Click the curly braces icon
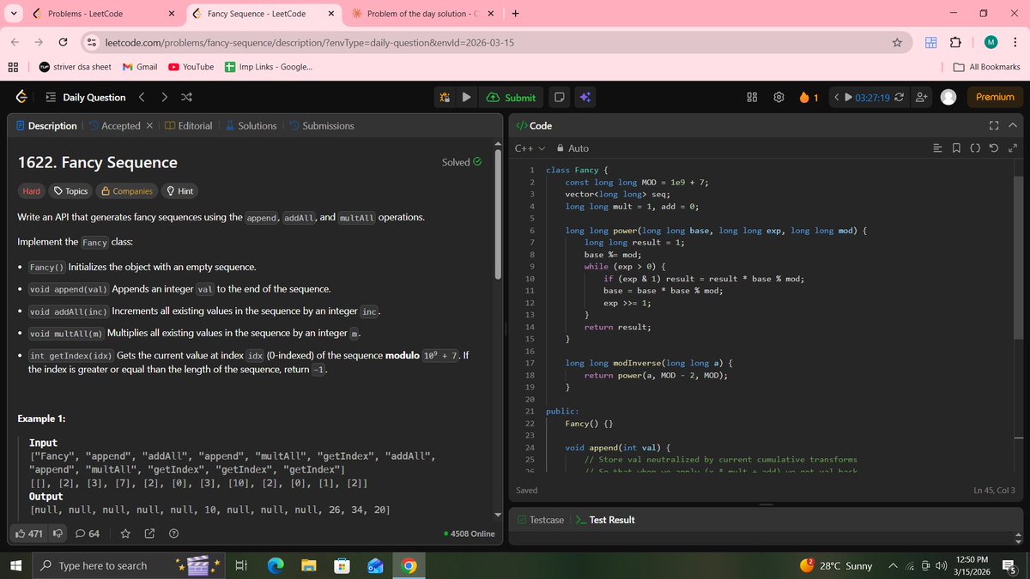This screenshot has height=579, width=1030. pos(975,148)
